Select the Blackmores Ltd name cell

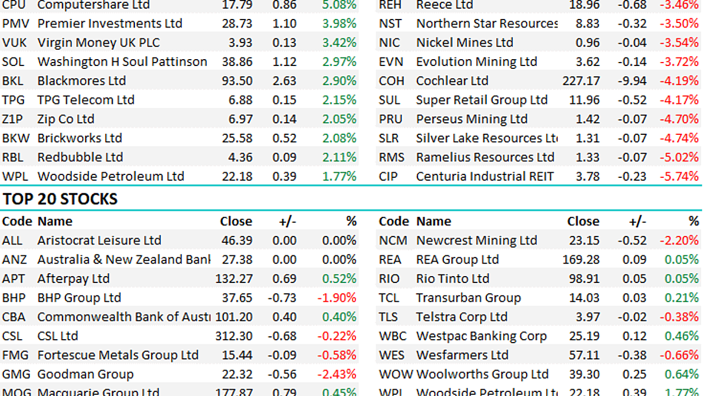click(82, 80)
